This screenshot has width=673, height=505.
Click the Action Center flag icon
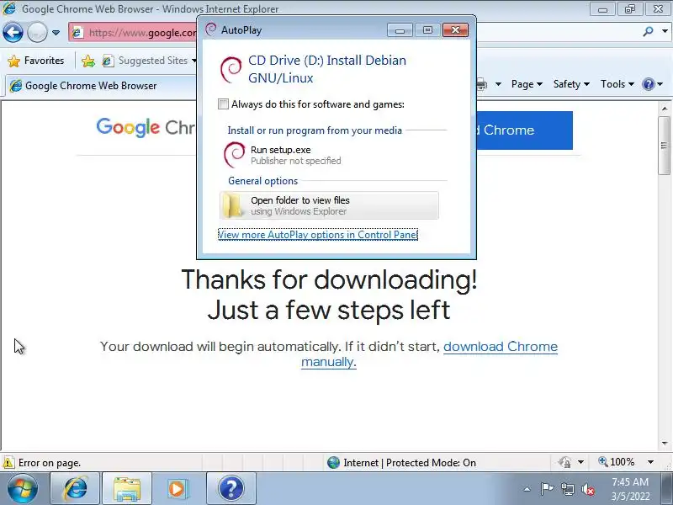click(x=547, y=489)
